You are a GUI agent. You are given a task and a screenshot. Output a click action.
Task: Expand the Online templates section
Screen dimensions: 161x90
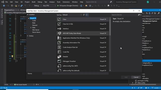28,36
